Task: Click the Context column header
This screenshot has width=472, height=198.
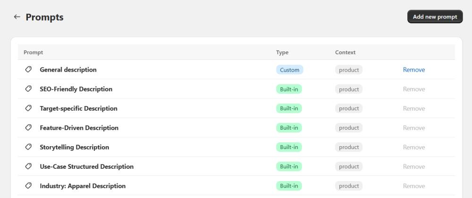Action: pos(345,52)
